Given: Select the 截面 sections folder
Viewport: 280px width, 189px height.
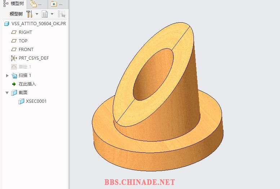Looking at the screenshot, I should tap(23, 92).
